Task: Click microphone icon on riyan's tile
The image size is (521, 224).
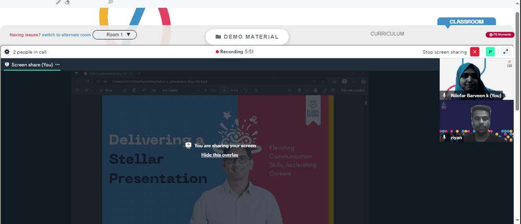Action: click(444, 137)
